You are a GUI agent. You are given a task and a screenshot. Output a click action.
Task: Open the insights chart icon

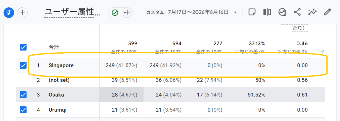coord(282,12)
